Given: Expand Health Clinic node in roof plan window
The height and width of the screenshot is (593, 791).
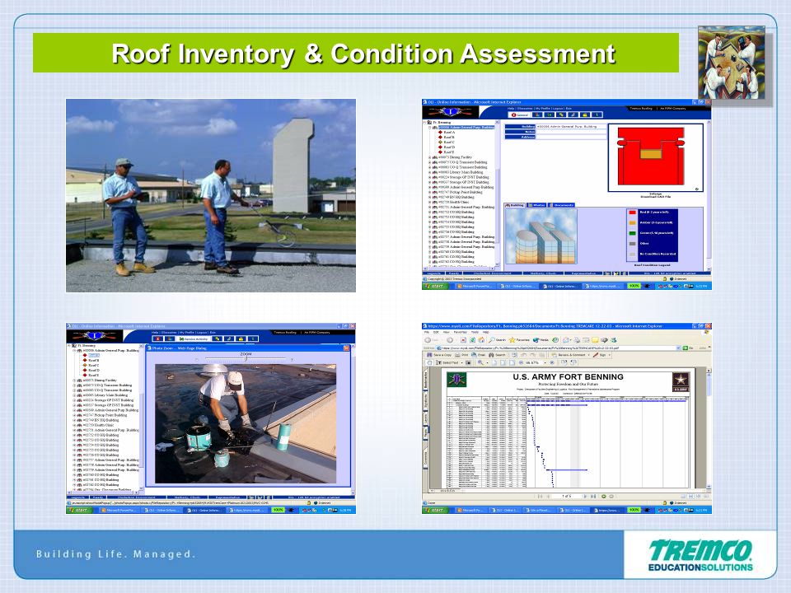Looking at the screenshot, I should pos(430,203).
